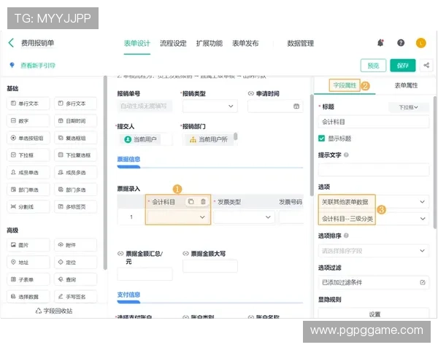Add the 复选框组 field component
The image size is (438, 350).
click(x=75, y=138)
